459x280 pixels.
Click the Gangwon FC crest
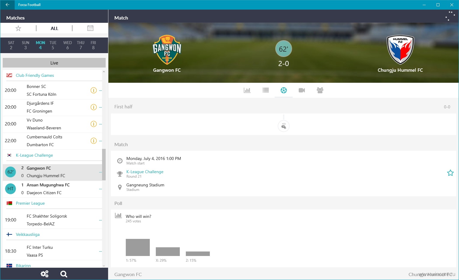pos(167,50)
